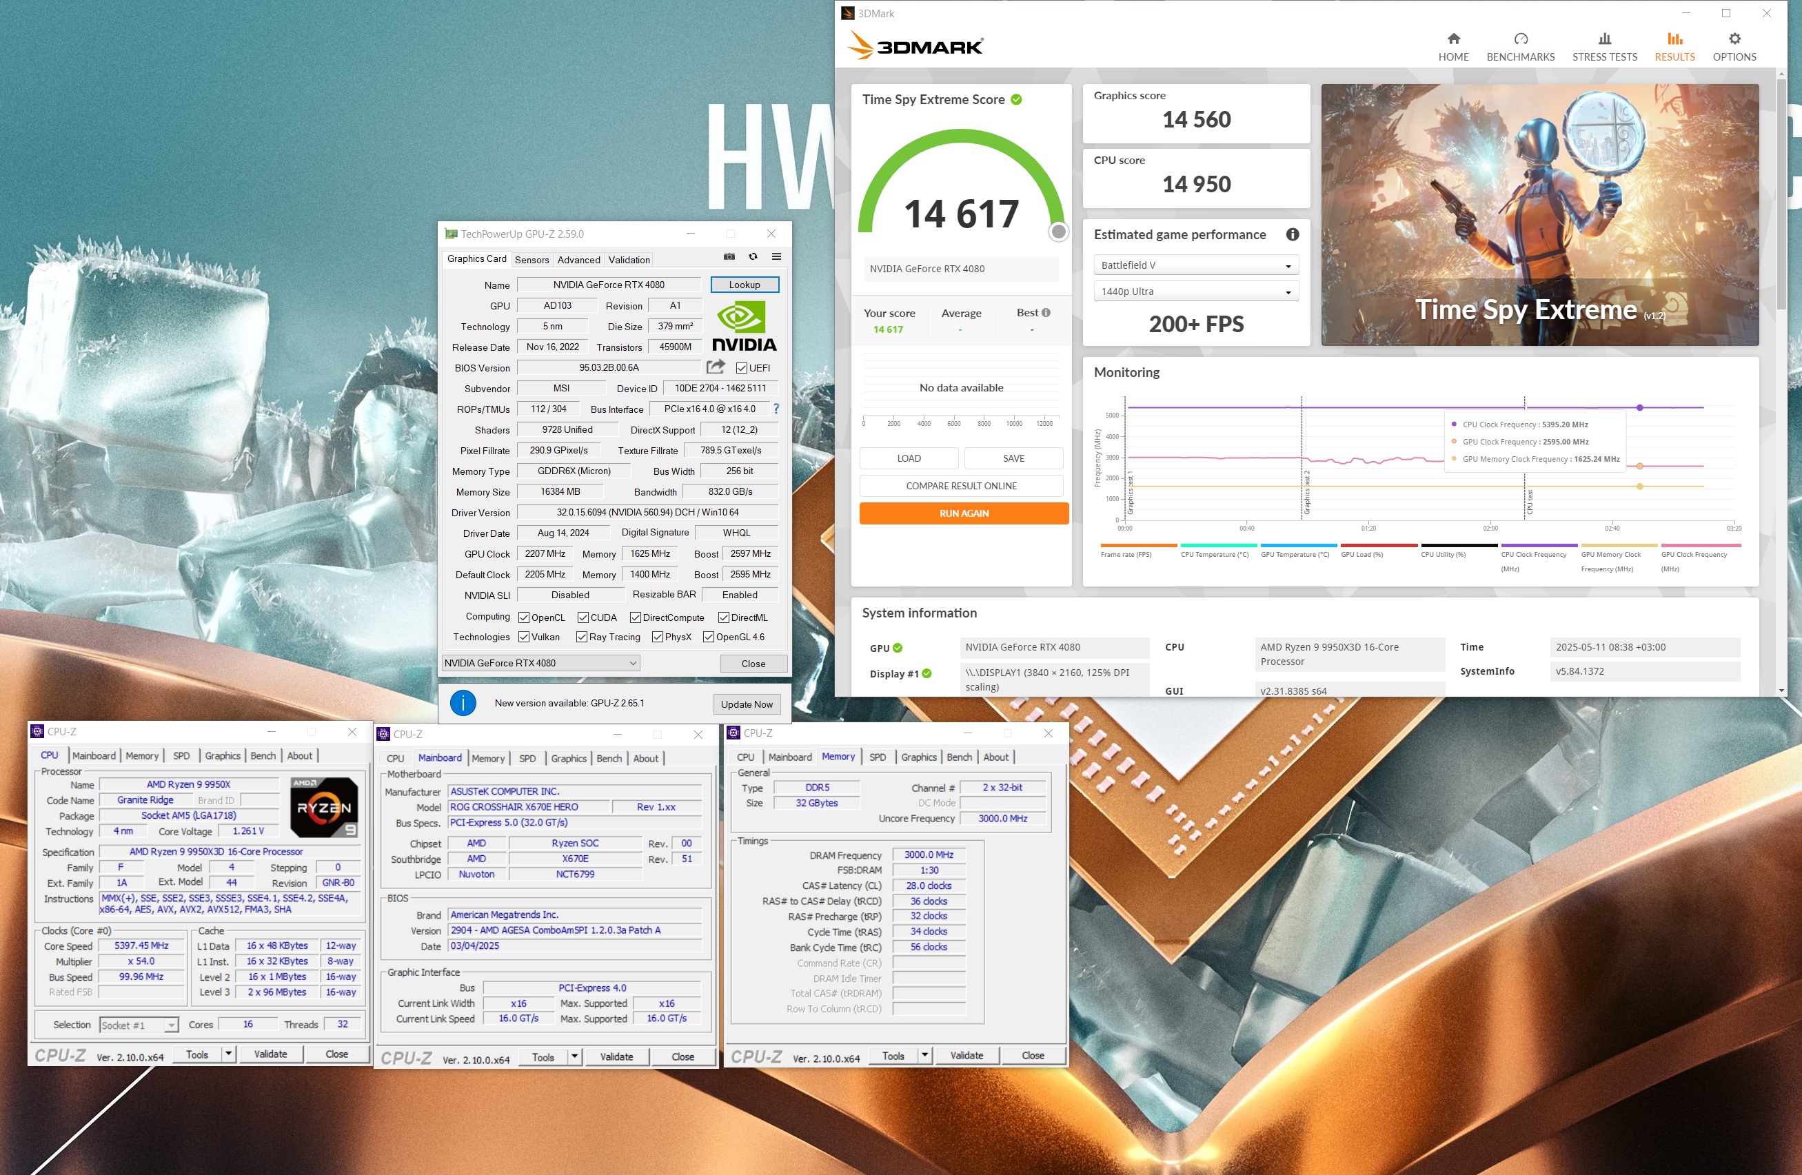Click the 3DMark title bar app icon
1802x1175 pixels.
(848, 13)
